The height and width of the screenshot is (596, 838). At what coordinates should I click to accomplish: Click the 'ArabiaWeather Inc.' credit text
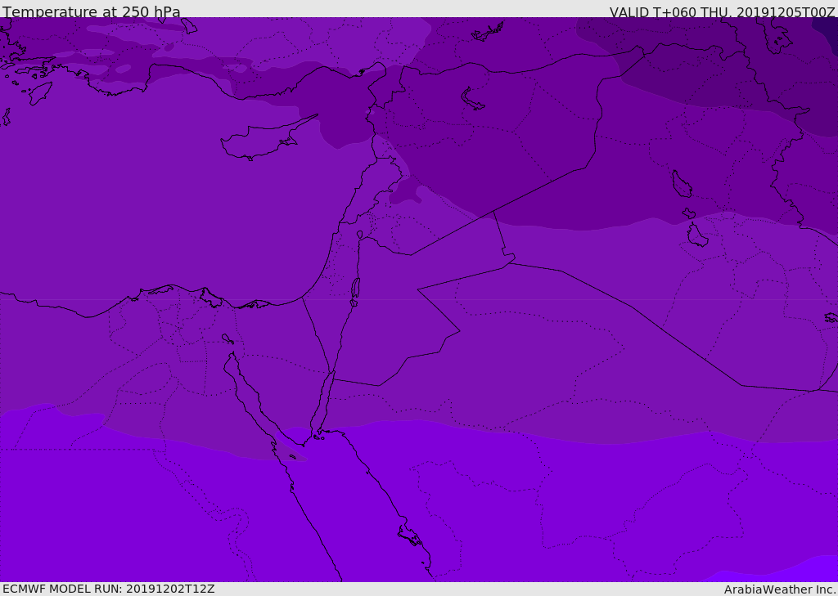[x=780, y=589]
